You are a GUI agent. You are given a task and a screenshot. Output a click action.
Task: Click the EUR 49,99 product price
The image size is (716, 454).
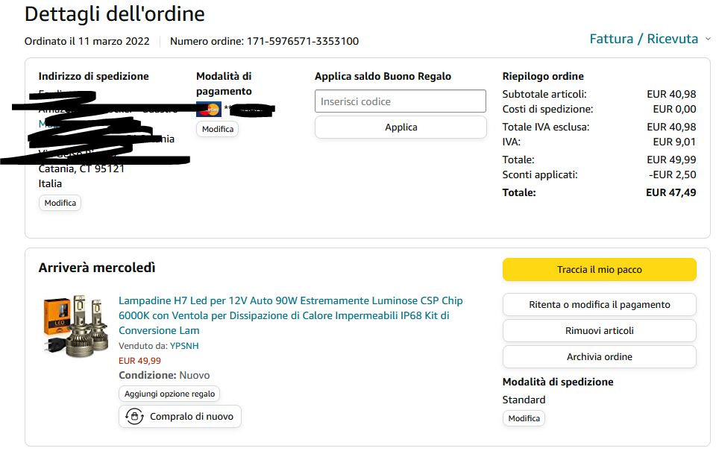point(139,361)
